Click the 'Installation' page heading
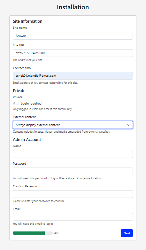 tap(73, 7)
